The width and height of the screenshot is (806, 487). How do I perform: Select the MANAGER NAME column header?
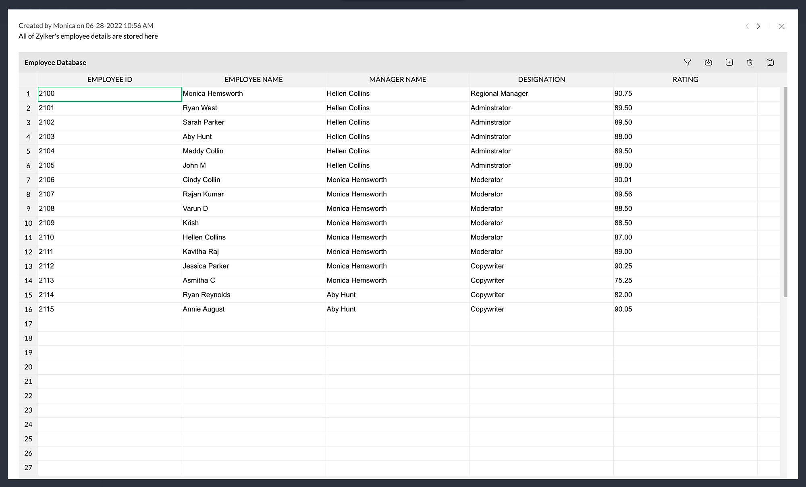397,79
